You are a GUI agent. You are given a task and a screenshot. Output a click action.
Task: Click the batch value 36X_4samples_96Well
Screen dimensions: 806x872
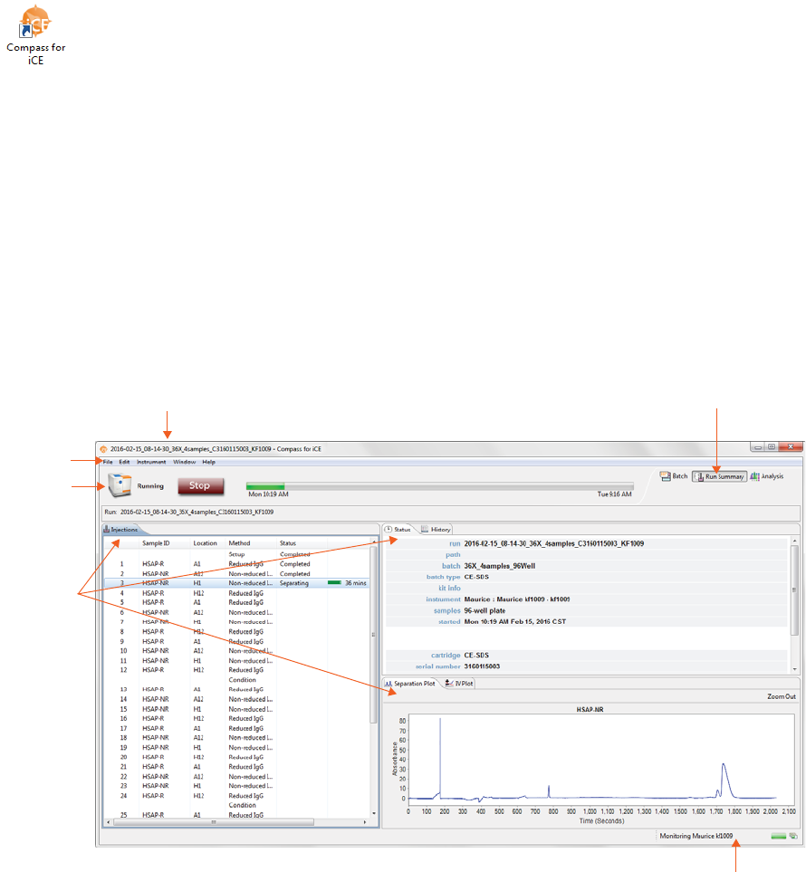(500, 566)
